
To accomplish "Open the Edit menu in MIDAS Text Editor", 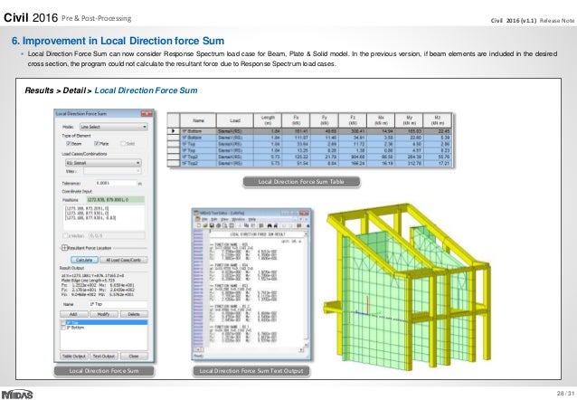I will [x=213, y=219].
